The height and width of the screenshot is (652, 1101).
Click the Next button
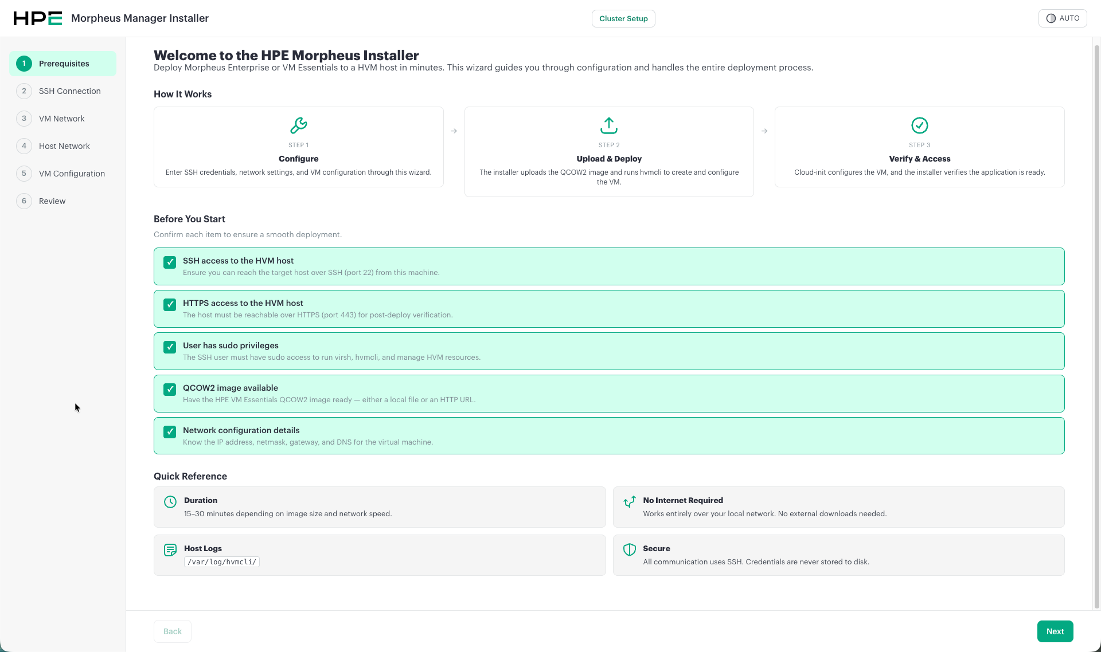tap(1055, 631)
